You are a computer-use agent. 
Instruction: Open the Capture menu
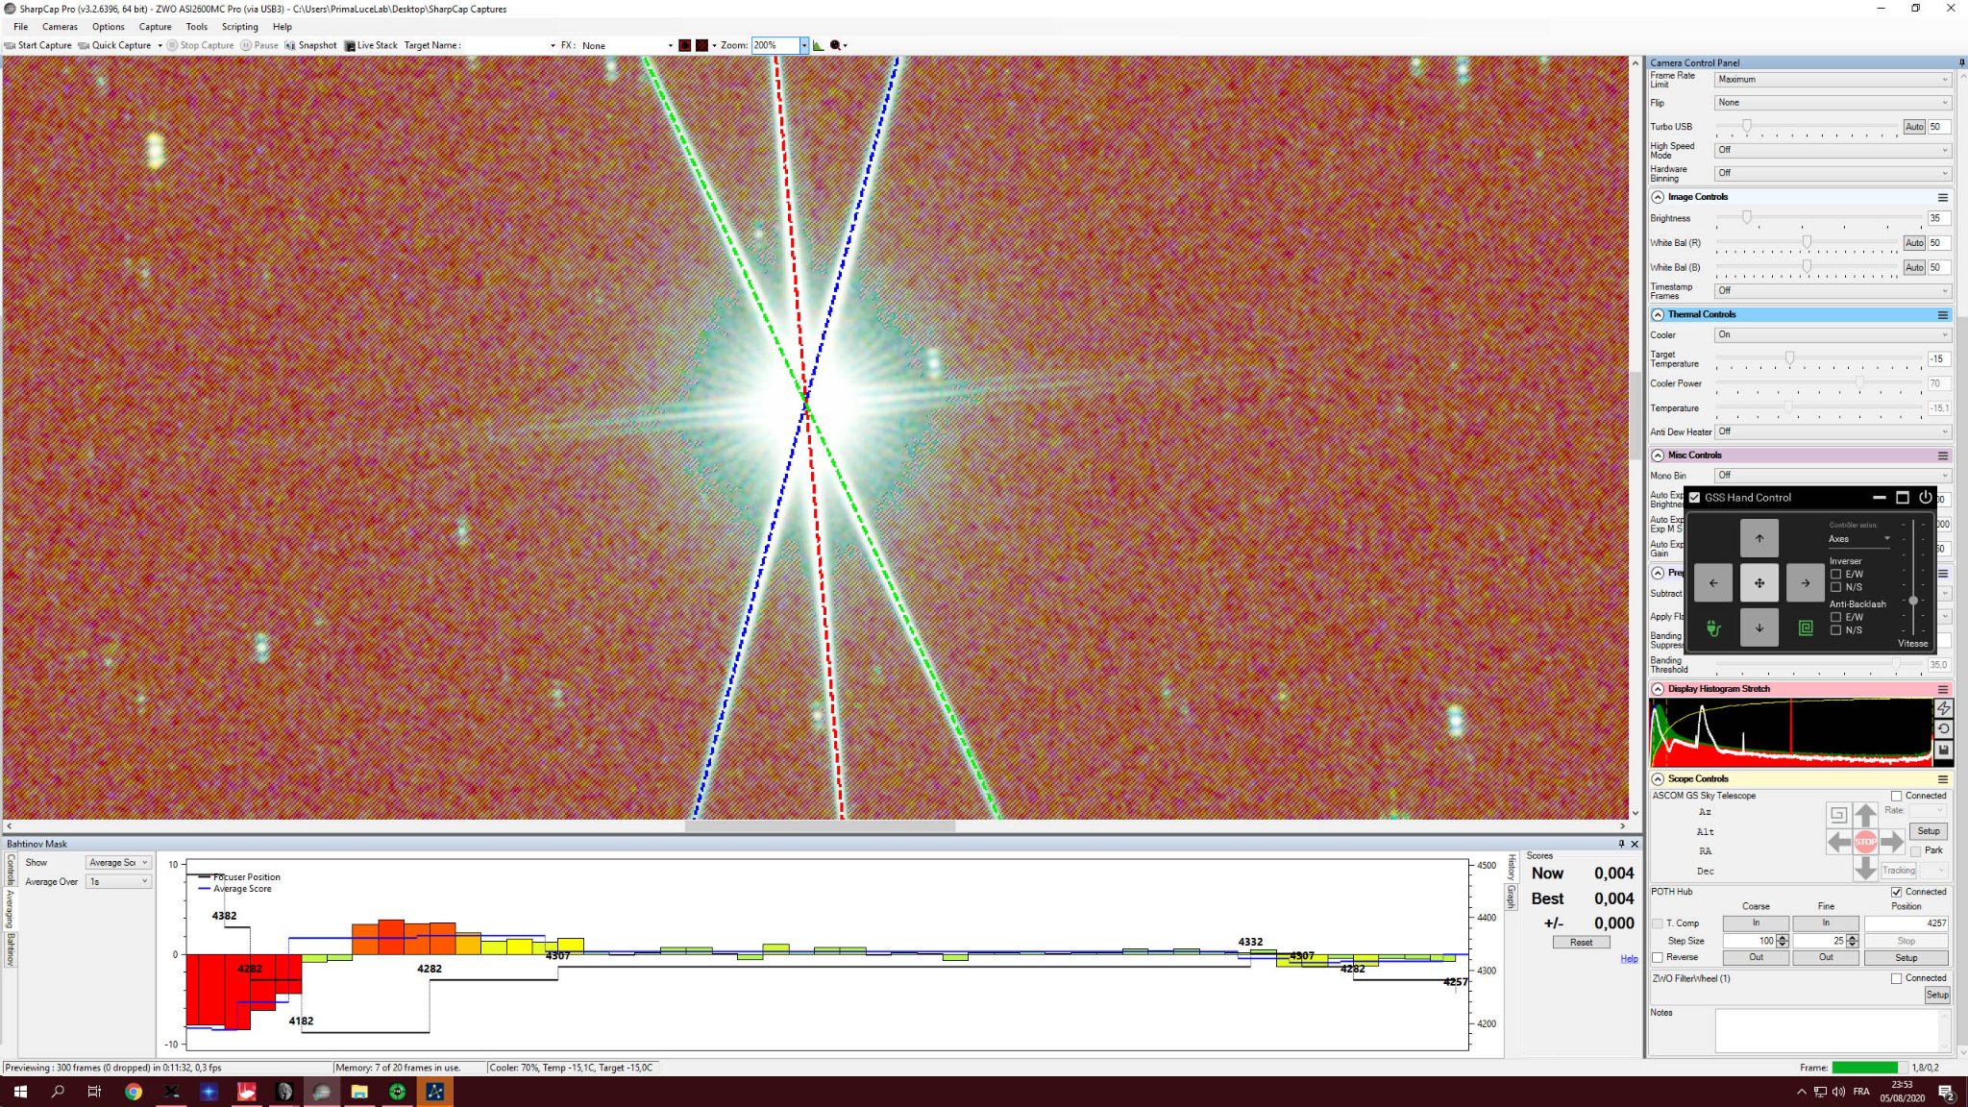[x=155, y=27]
